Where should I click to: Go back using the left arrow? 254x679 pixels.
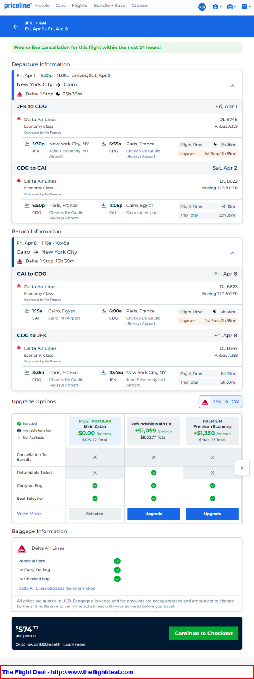coord(16,27)
